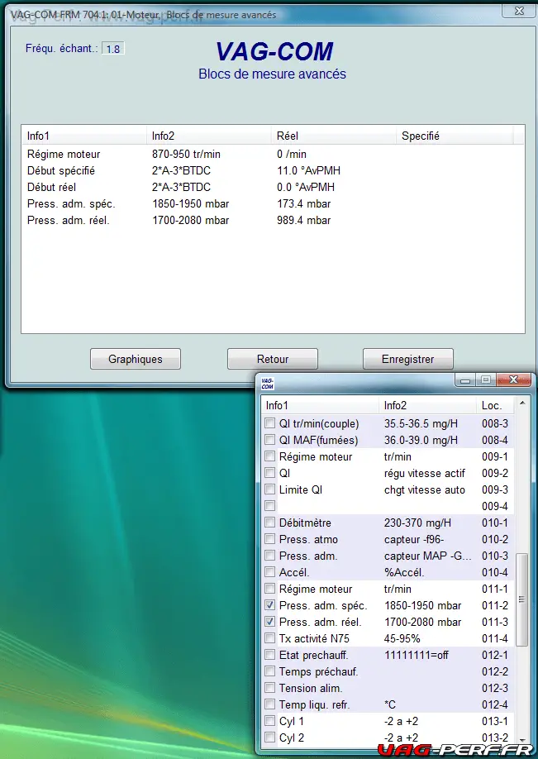This screenshot has width=538, height=759.
Task: Click the 45-95% cell
Action: (402, 638)
